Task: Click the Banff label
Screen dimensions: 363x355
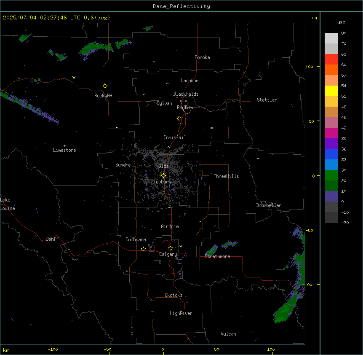Action: pos(52,239)
